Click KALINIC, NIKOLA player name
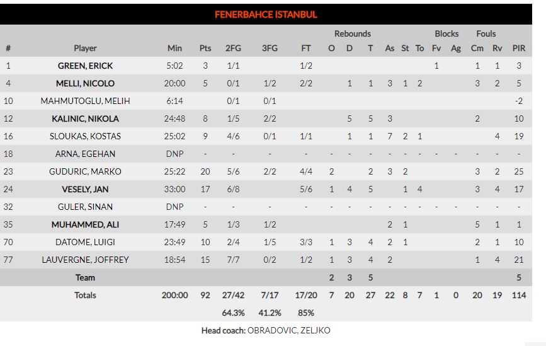 (x=85, y=119)
